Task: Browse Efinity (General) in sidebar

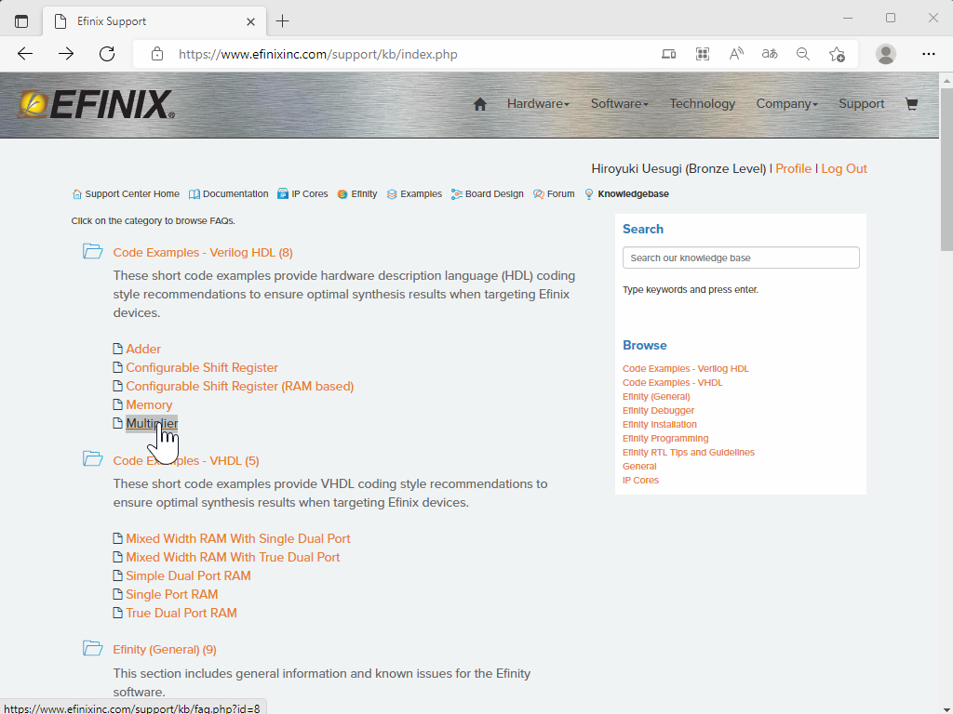Action: (x=656, y=396)
